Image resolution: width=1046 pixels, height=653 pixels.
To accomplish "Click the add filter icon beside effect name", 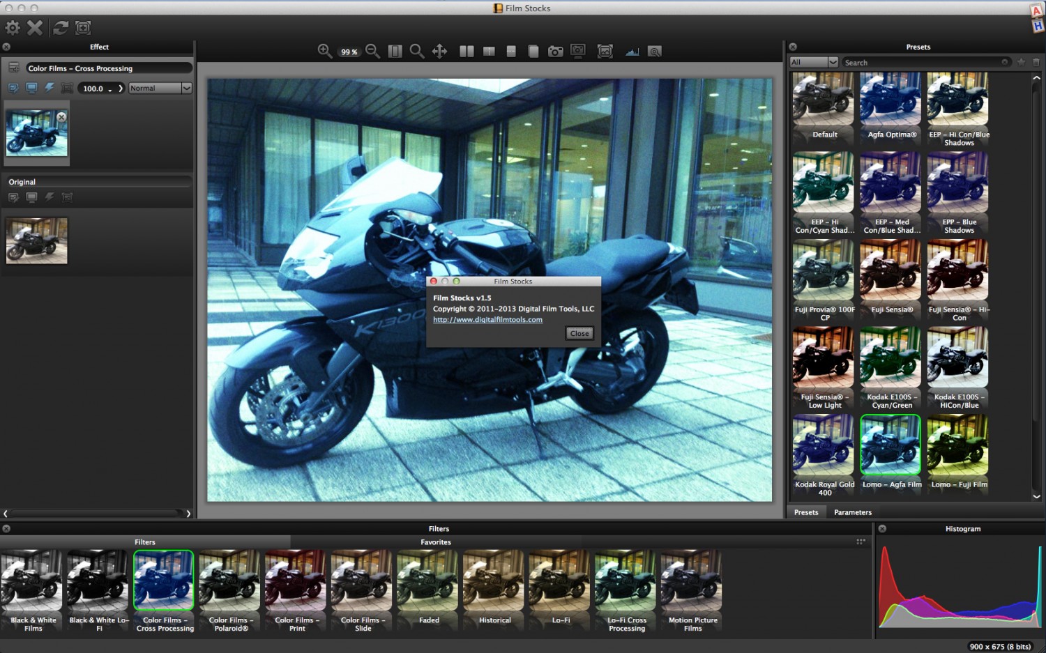I will pos(13,68).
